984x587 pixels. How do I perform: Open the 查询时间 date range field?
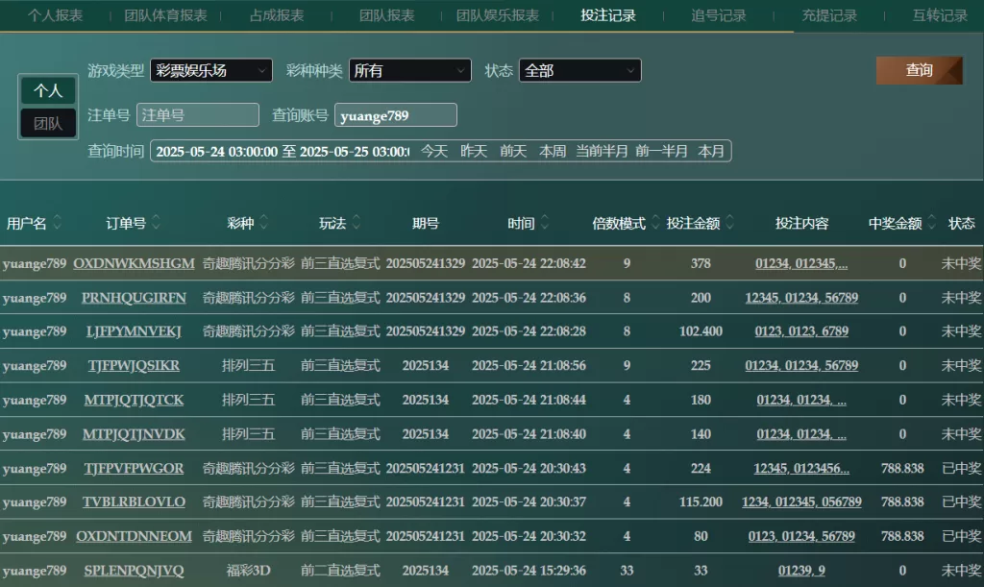[x=282, y=151]
